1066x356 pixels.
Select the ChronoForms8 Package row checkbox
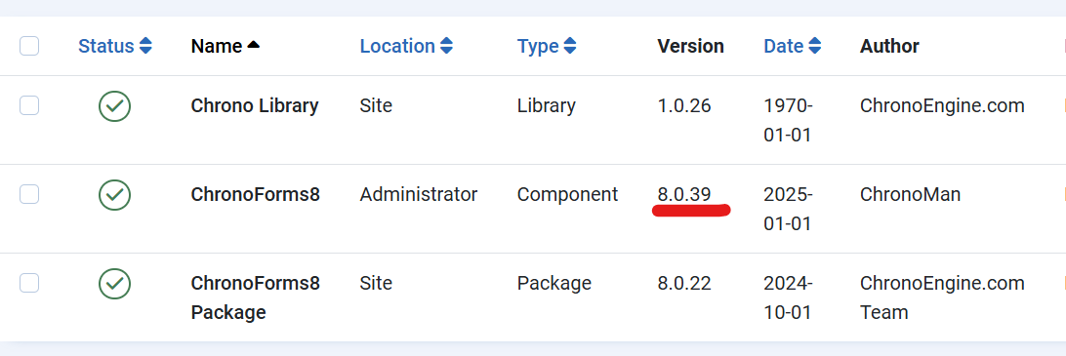pos(29,283)
